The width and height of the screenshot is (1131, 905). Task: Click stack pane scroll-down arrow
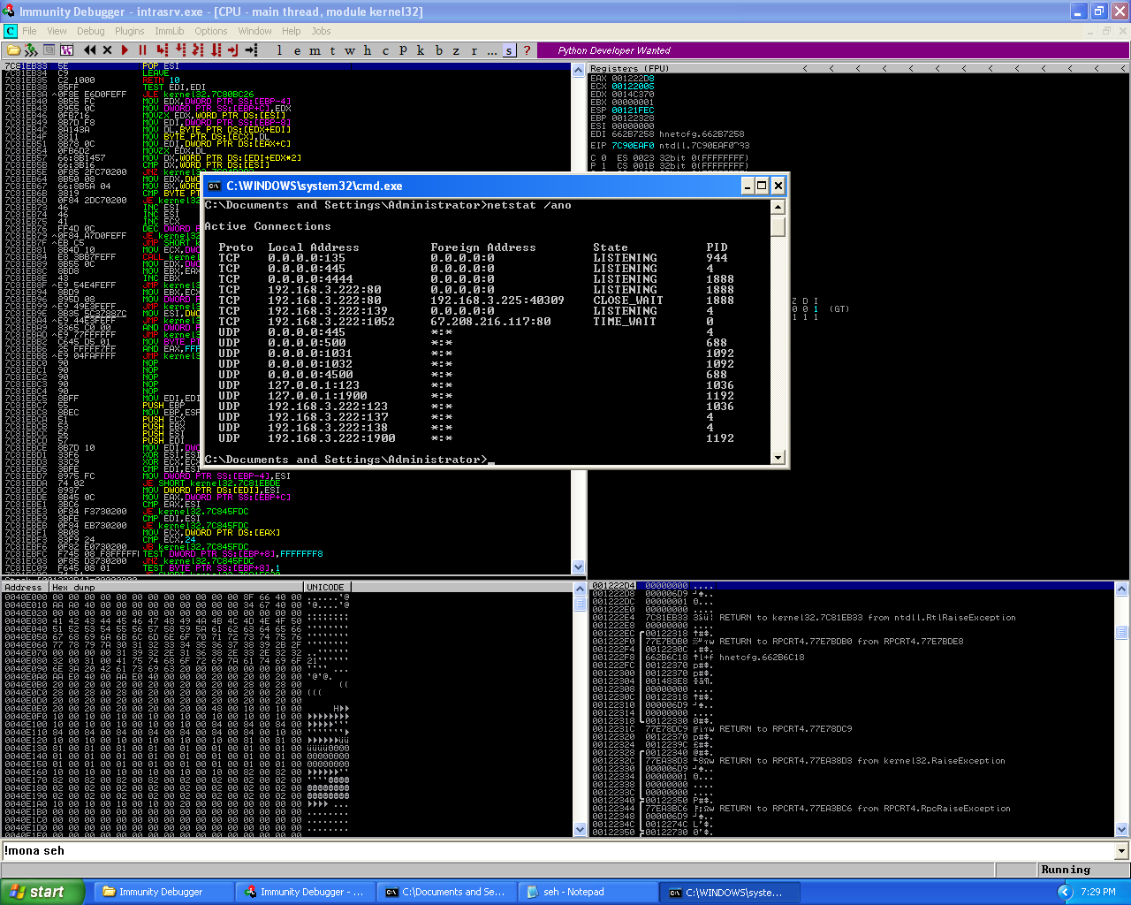click(x=1122, y=830)
